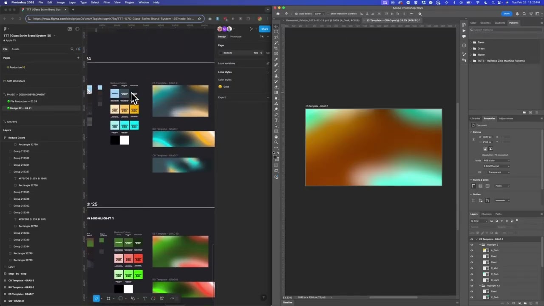Bookmark the Figma page with star icon

(199, 19)
